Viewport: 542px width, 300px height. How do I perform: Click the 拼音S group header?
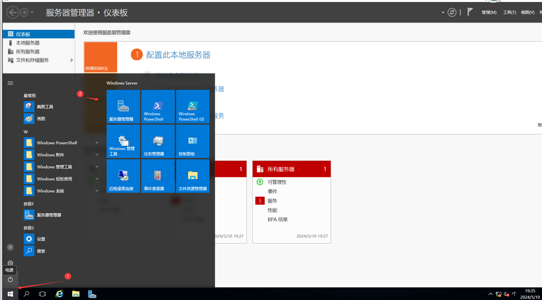[29, 228]
